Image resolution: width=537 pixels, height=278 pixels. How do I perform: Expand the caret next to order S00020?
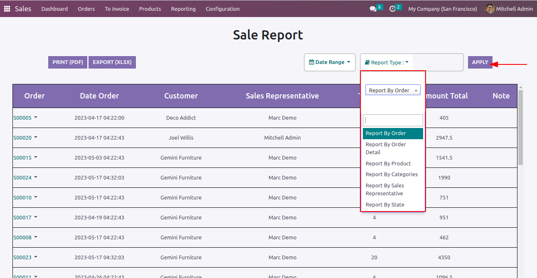(36, 138)
